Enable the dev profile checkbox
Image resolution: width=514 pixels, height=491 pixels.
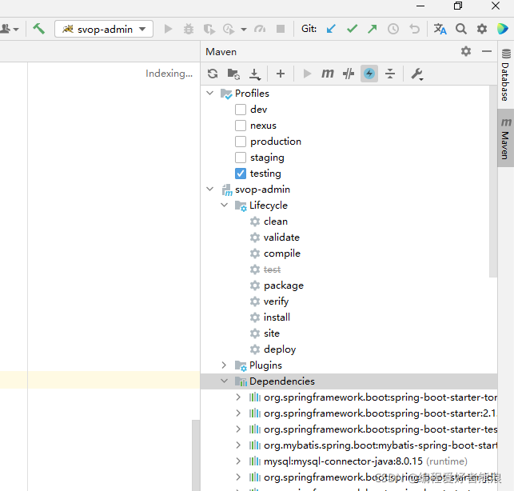[241, 110]
